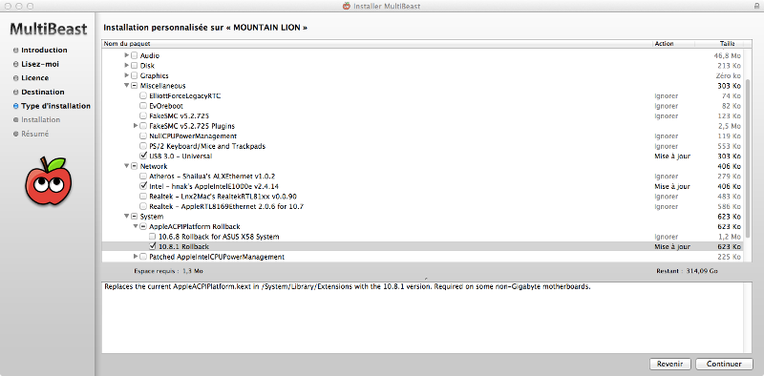Image resolution: width=764 pixels, height=376 pixels.
Task: Expand FakeSMC v5.2.725 Plugins triangle
Action: click(136, 126)
